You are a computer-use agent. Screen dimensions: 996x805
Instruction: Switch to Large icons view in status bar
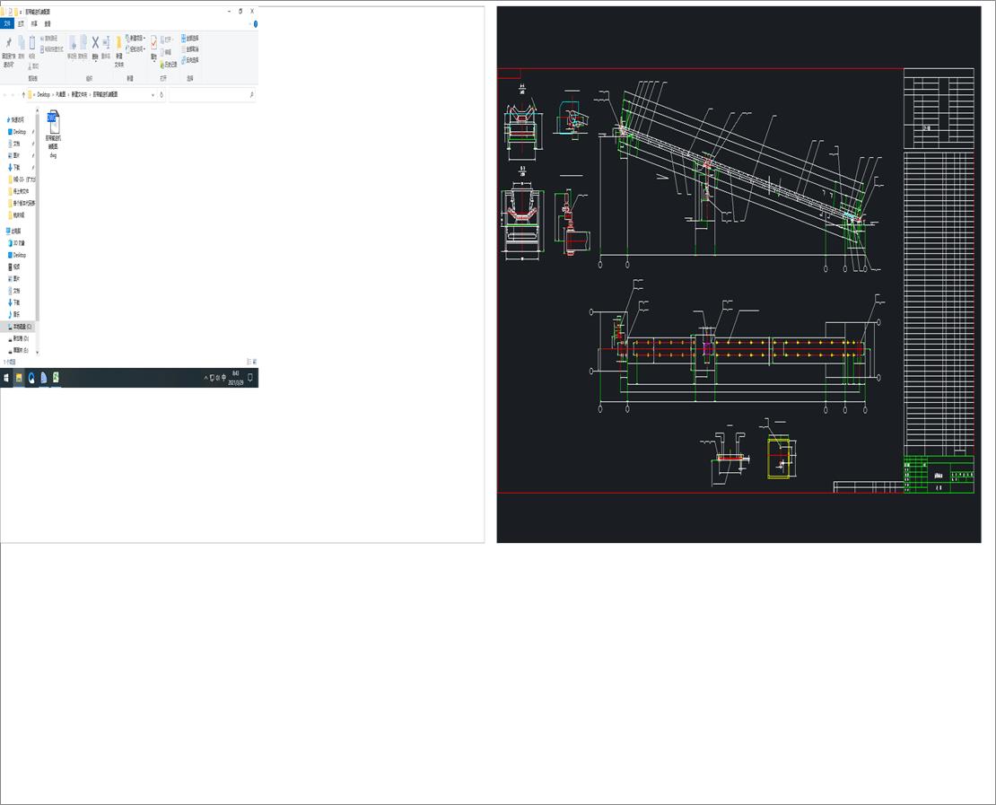[x=255, y=362]
